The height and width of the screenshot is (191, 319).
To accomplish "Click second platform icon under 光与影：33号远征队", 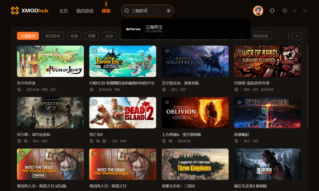I will (25, 141).
